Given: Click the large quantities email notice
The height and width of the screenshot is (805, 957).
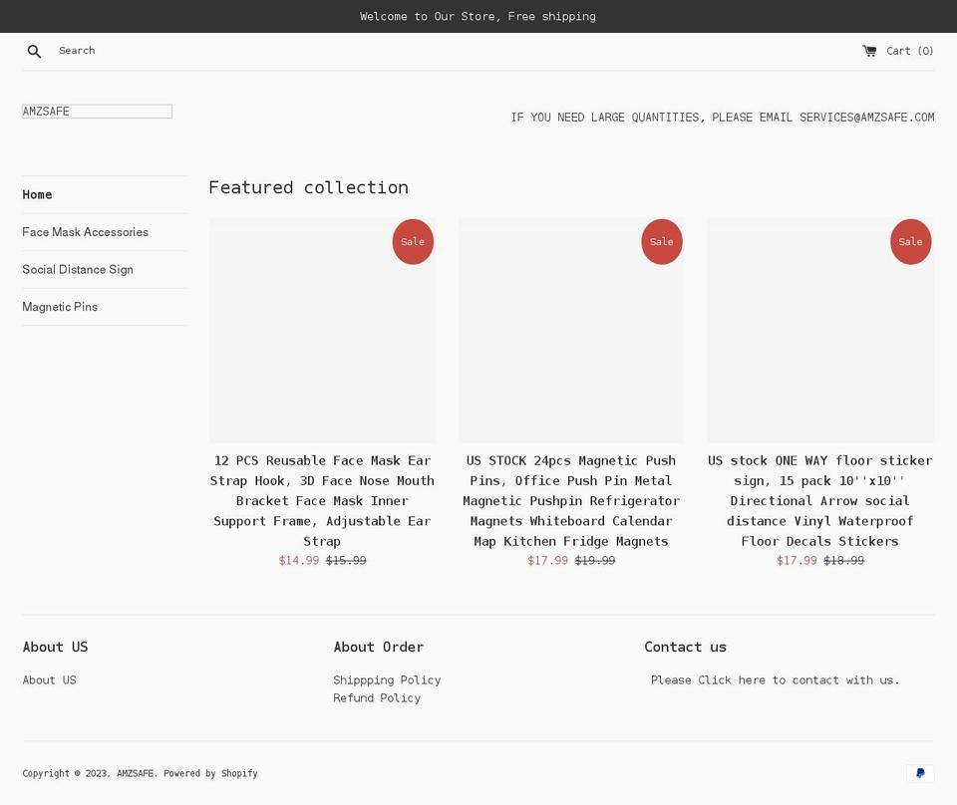Looking at the screenshot, I should tap(723, 118).
